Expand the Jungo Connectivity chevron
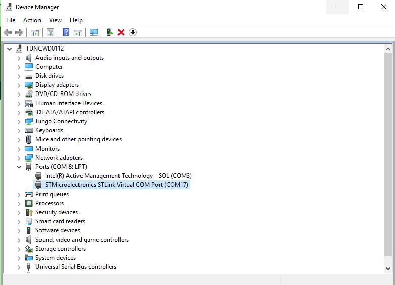 pos(19,121)
